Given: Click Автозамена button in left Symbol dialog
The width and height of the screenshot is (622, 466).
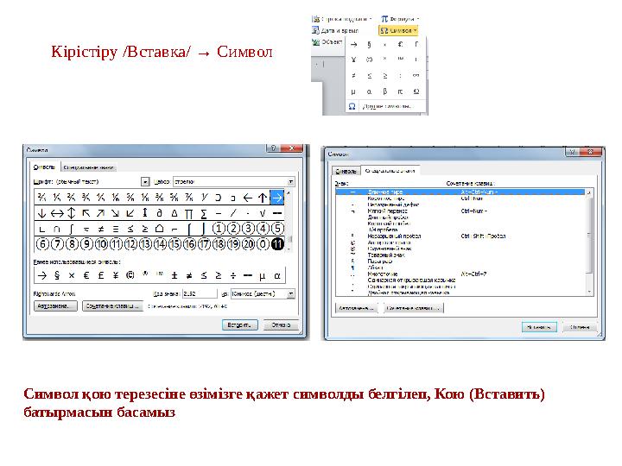Looking at the screenshot, I should pos(55,306).
